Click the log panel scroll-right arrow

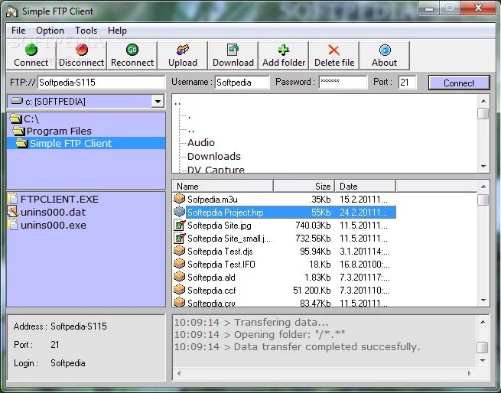coord(469,373)
